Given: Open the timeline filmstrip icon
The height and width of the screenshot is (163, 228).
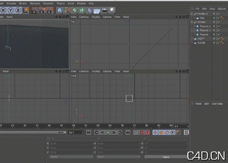Looking at the screenshot, I should 186,133.
